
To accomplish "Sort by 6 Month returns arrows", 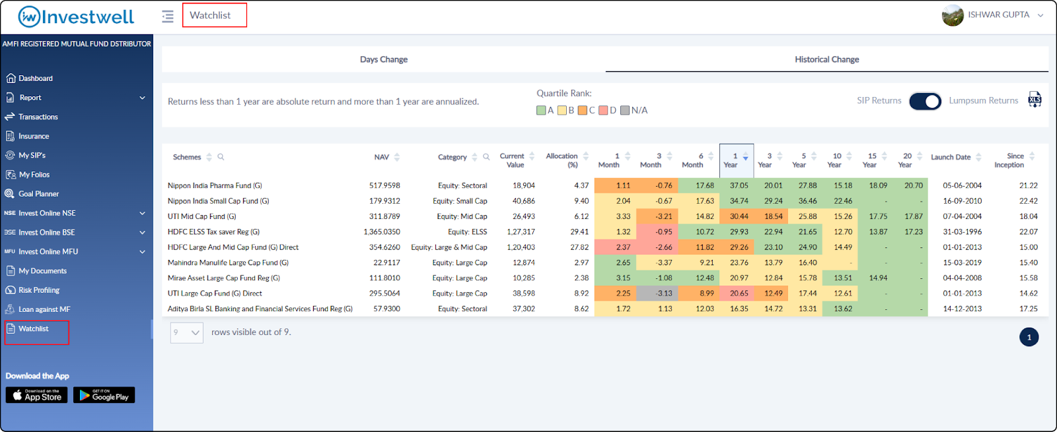I will point(711,156).
